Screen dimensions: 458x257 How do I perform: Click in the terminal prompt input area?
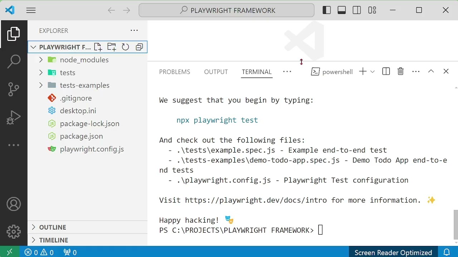(x=320, y=230)
